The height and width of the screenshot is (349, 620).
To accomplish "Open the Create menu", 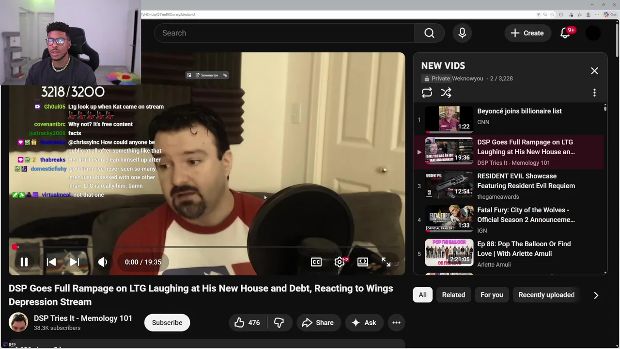I will click(x=527, y=33).
